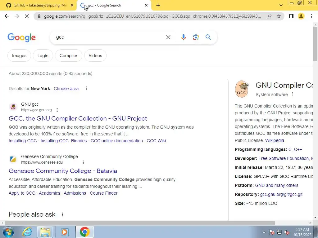Click the lock icon in address bar
Viewport: 318px width, 238px height.
pyautogui.click(x=39, y=16)
